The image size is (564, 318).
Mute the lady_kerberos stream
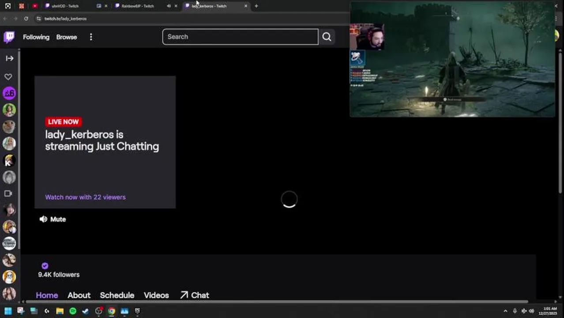[x=53, y=219]
